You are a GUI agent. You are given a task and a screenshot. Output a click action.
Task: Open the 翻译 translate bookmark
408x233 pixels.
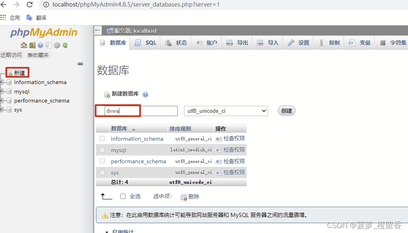(x=36, y=18)
